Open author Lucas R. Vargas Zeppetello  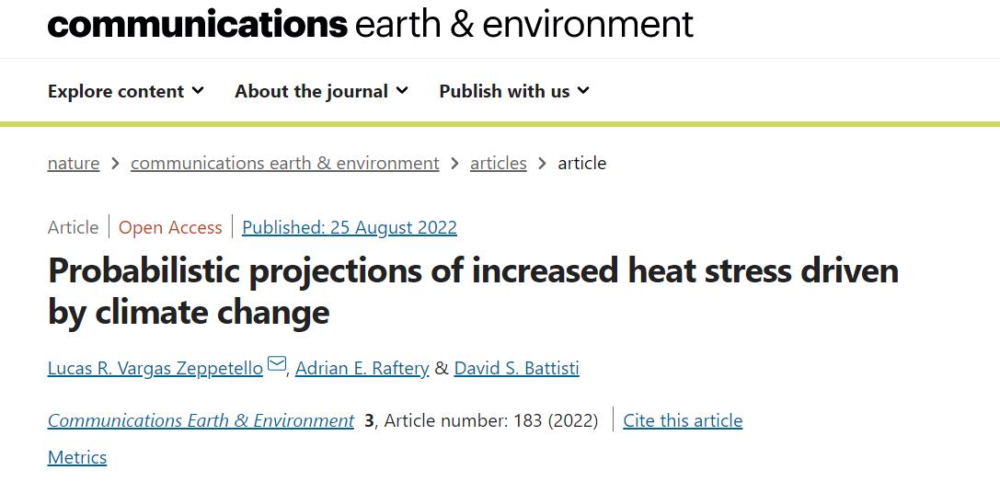(x=155, y=368)
